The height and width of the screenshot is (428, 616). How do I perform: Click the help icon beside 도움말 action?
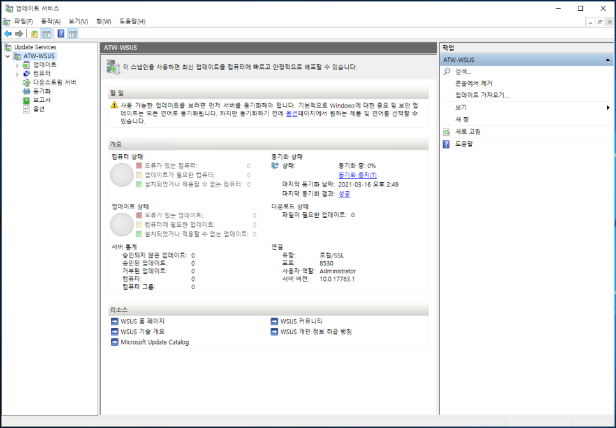tap(446, 145)
